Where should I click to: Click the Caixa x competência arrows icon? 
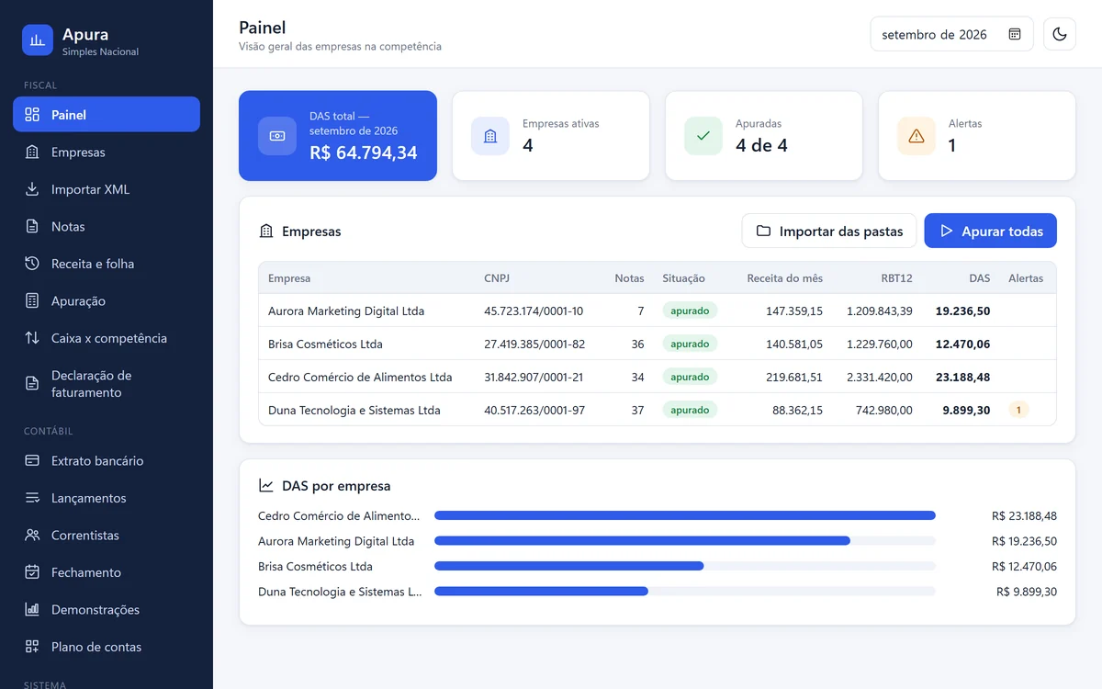point(32,338)
